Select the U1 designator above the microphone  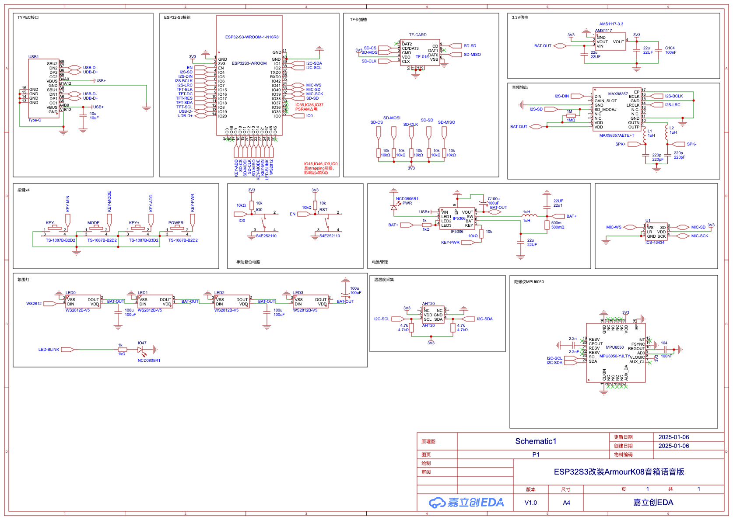click(648, 221)
